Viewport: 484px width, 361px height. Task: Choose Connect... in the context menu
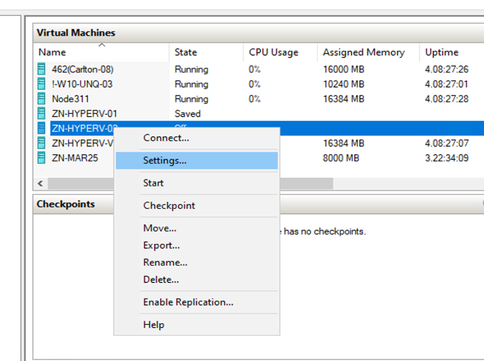pyautogui.click(x=166, y=138)
